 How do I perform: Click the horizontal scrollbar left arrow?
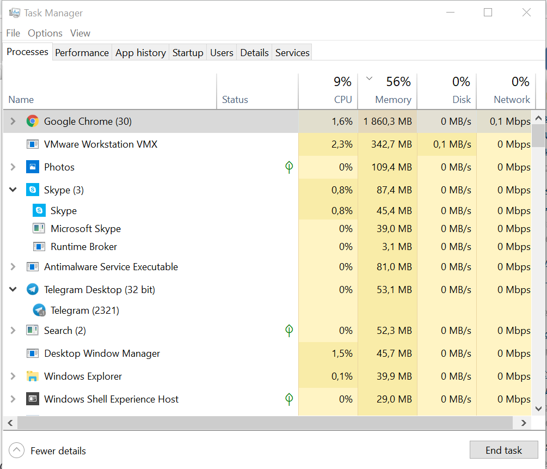pos(10,423)
